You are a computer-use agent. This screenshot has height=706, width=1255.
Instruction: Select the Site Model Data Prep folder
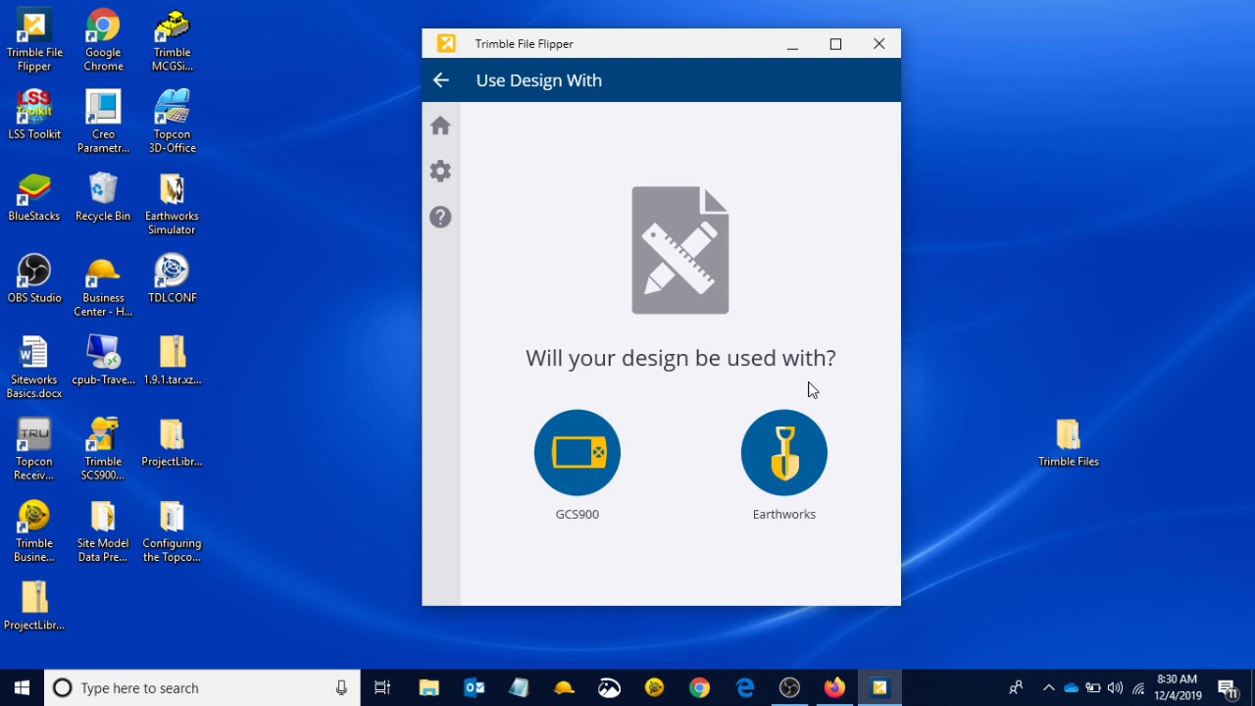click(x=103, y=531)
